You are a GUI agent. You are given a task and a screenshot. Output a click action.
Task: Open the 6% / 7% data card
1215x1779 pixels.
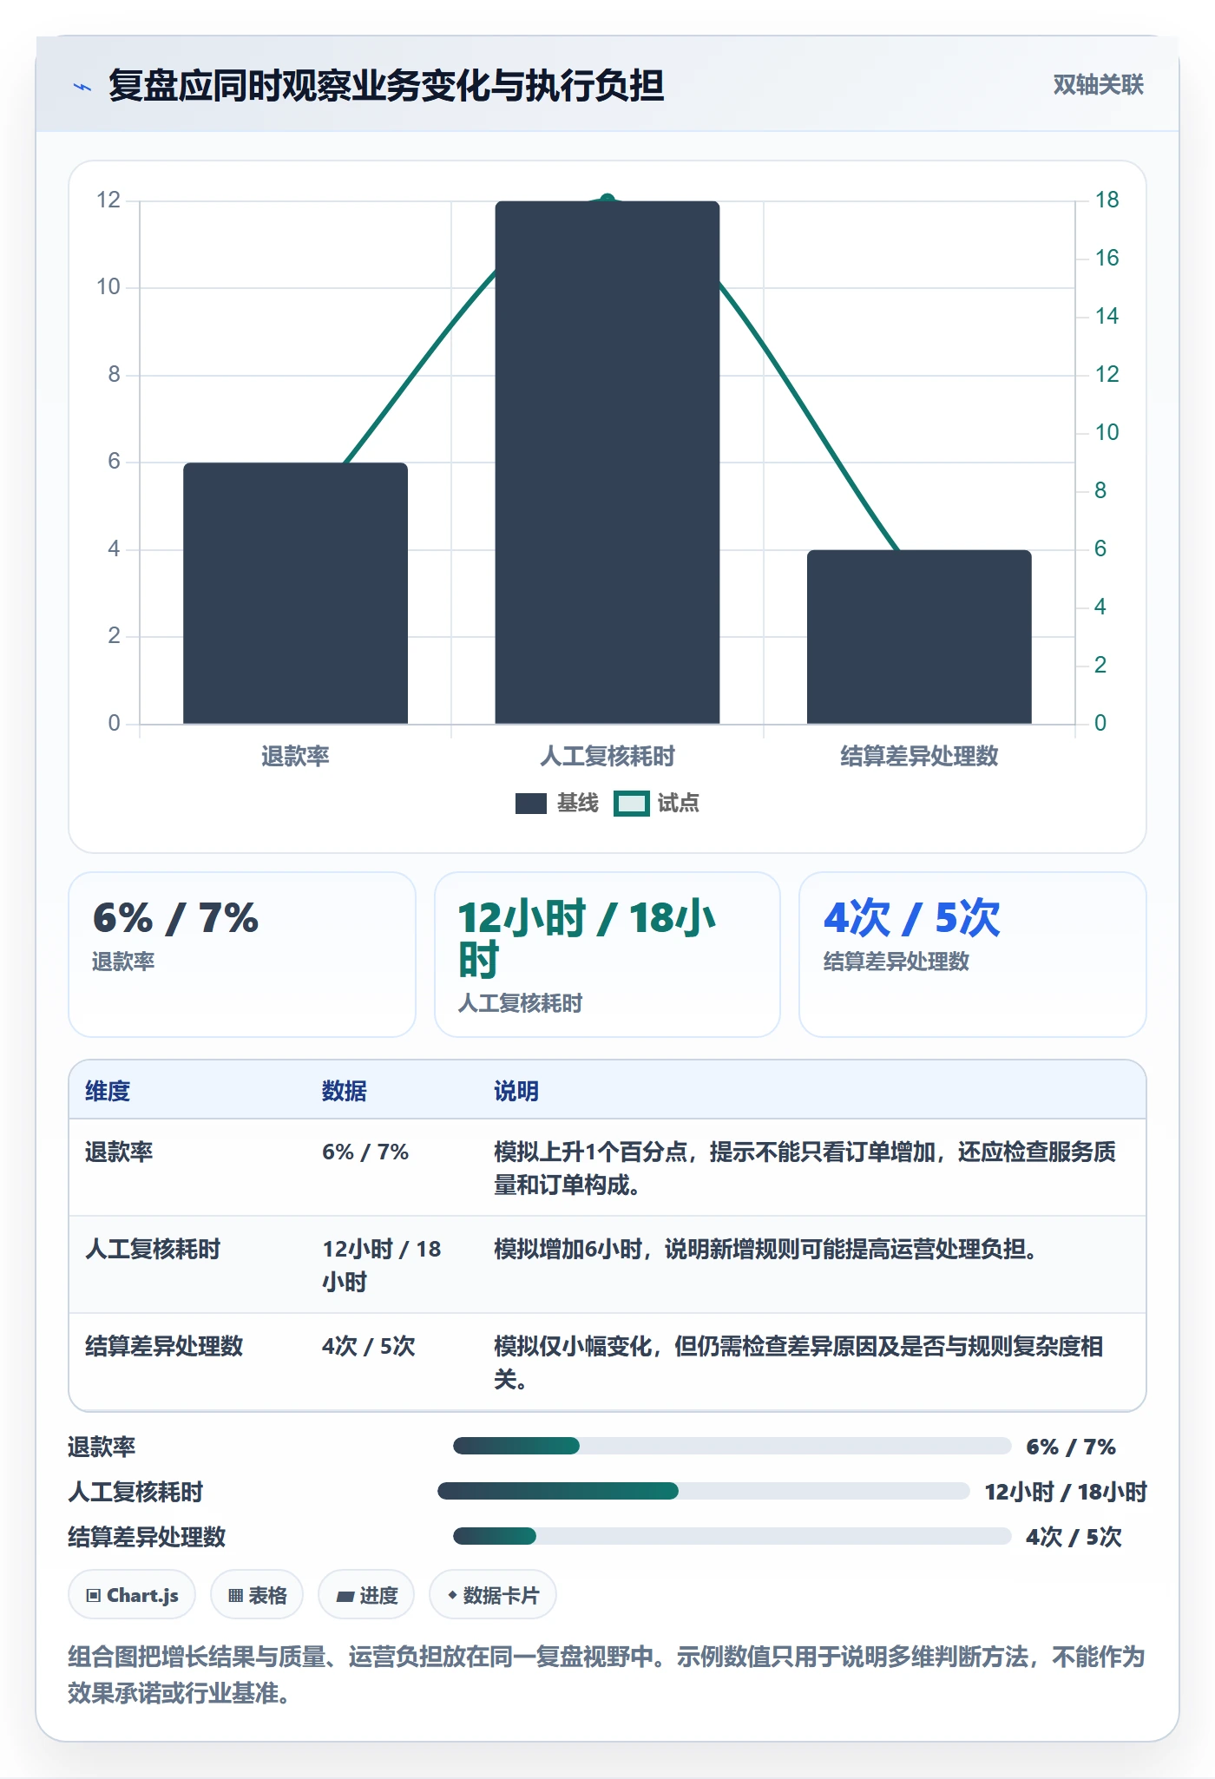click(x=242, y=955)
